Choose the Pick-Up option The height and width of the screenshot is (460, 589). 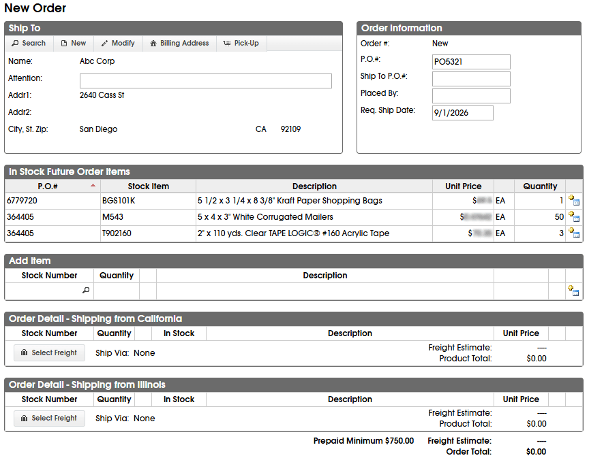(241, 43)
